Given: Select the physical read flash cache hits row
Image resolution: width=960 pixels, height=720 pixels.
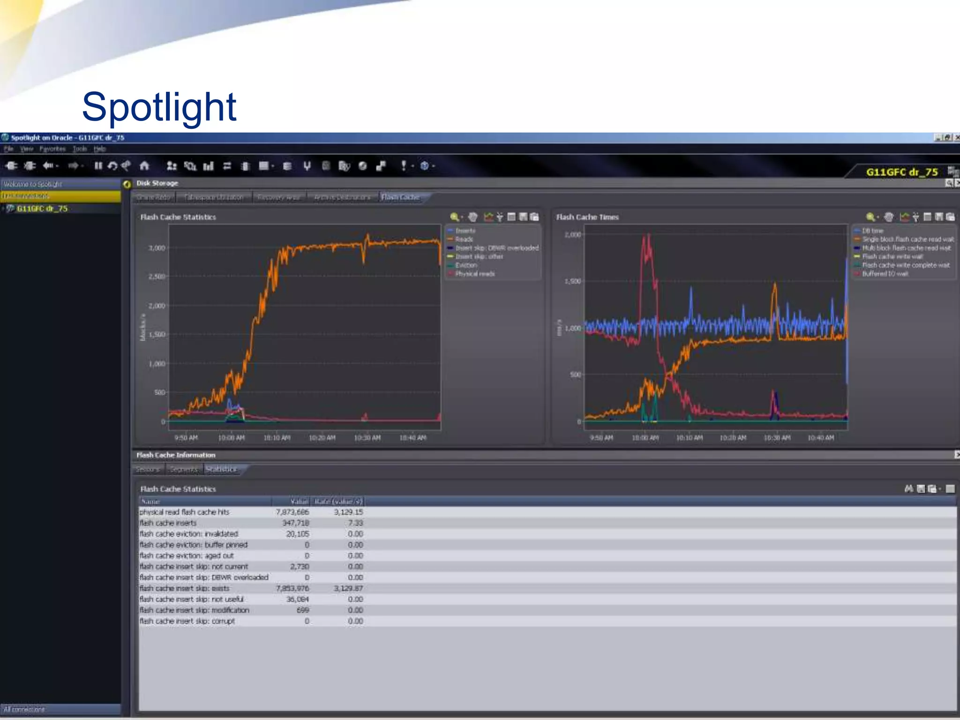Looking at the screenshot, I should [x=185, y=512].
